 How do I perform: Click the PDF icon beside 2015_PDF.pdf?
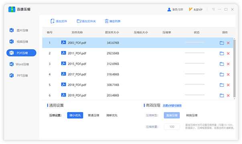pyautogui.click(x=63, y=63)
